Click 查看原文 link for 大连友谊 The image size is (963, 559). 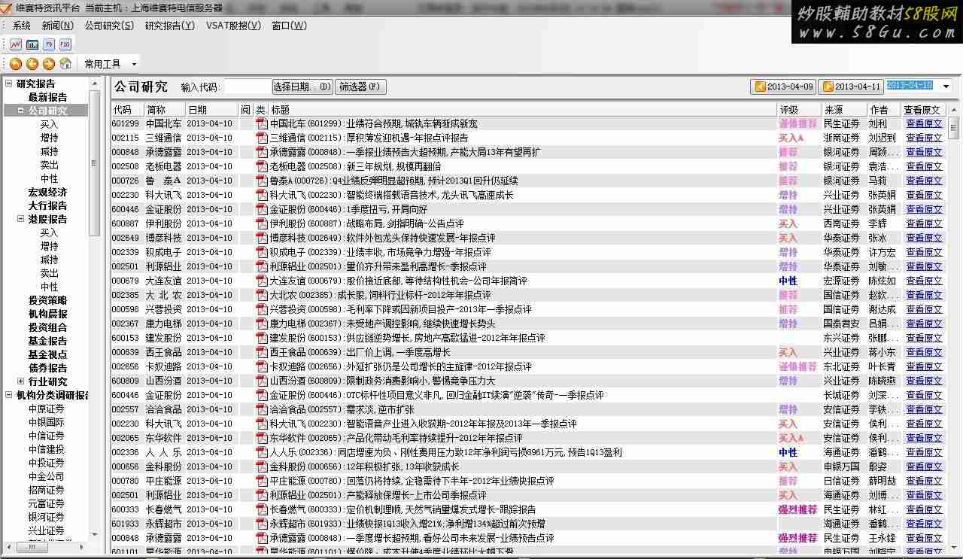pyautogui.click(x=923, y=281)
